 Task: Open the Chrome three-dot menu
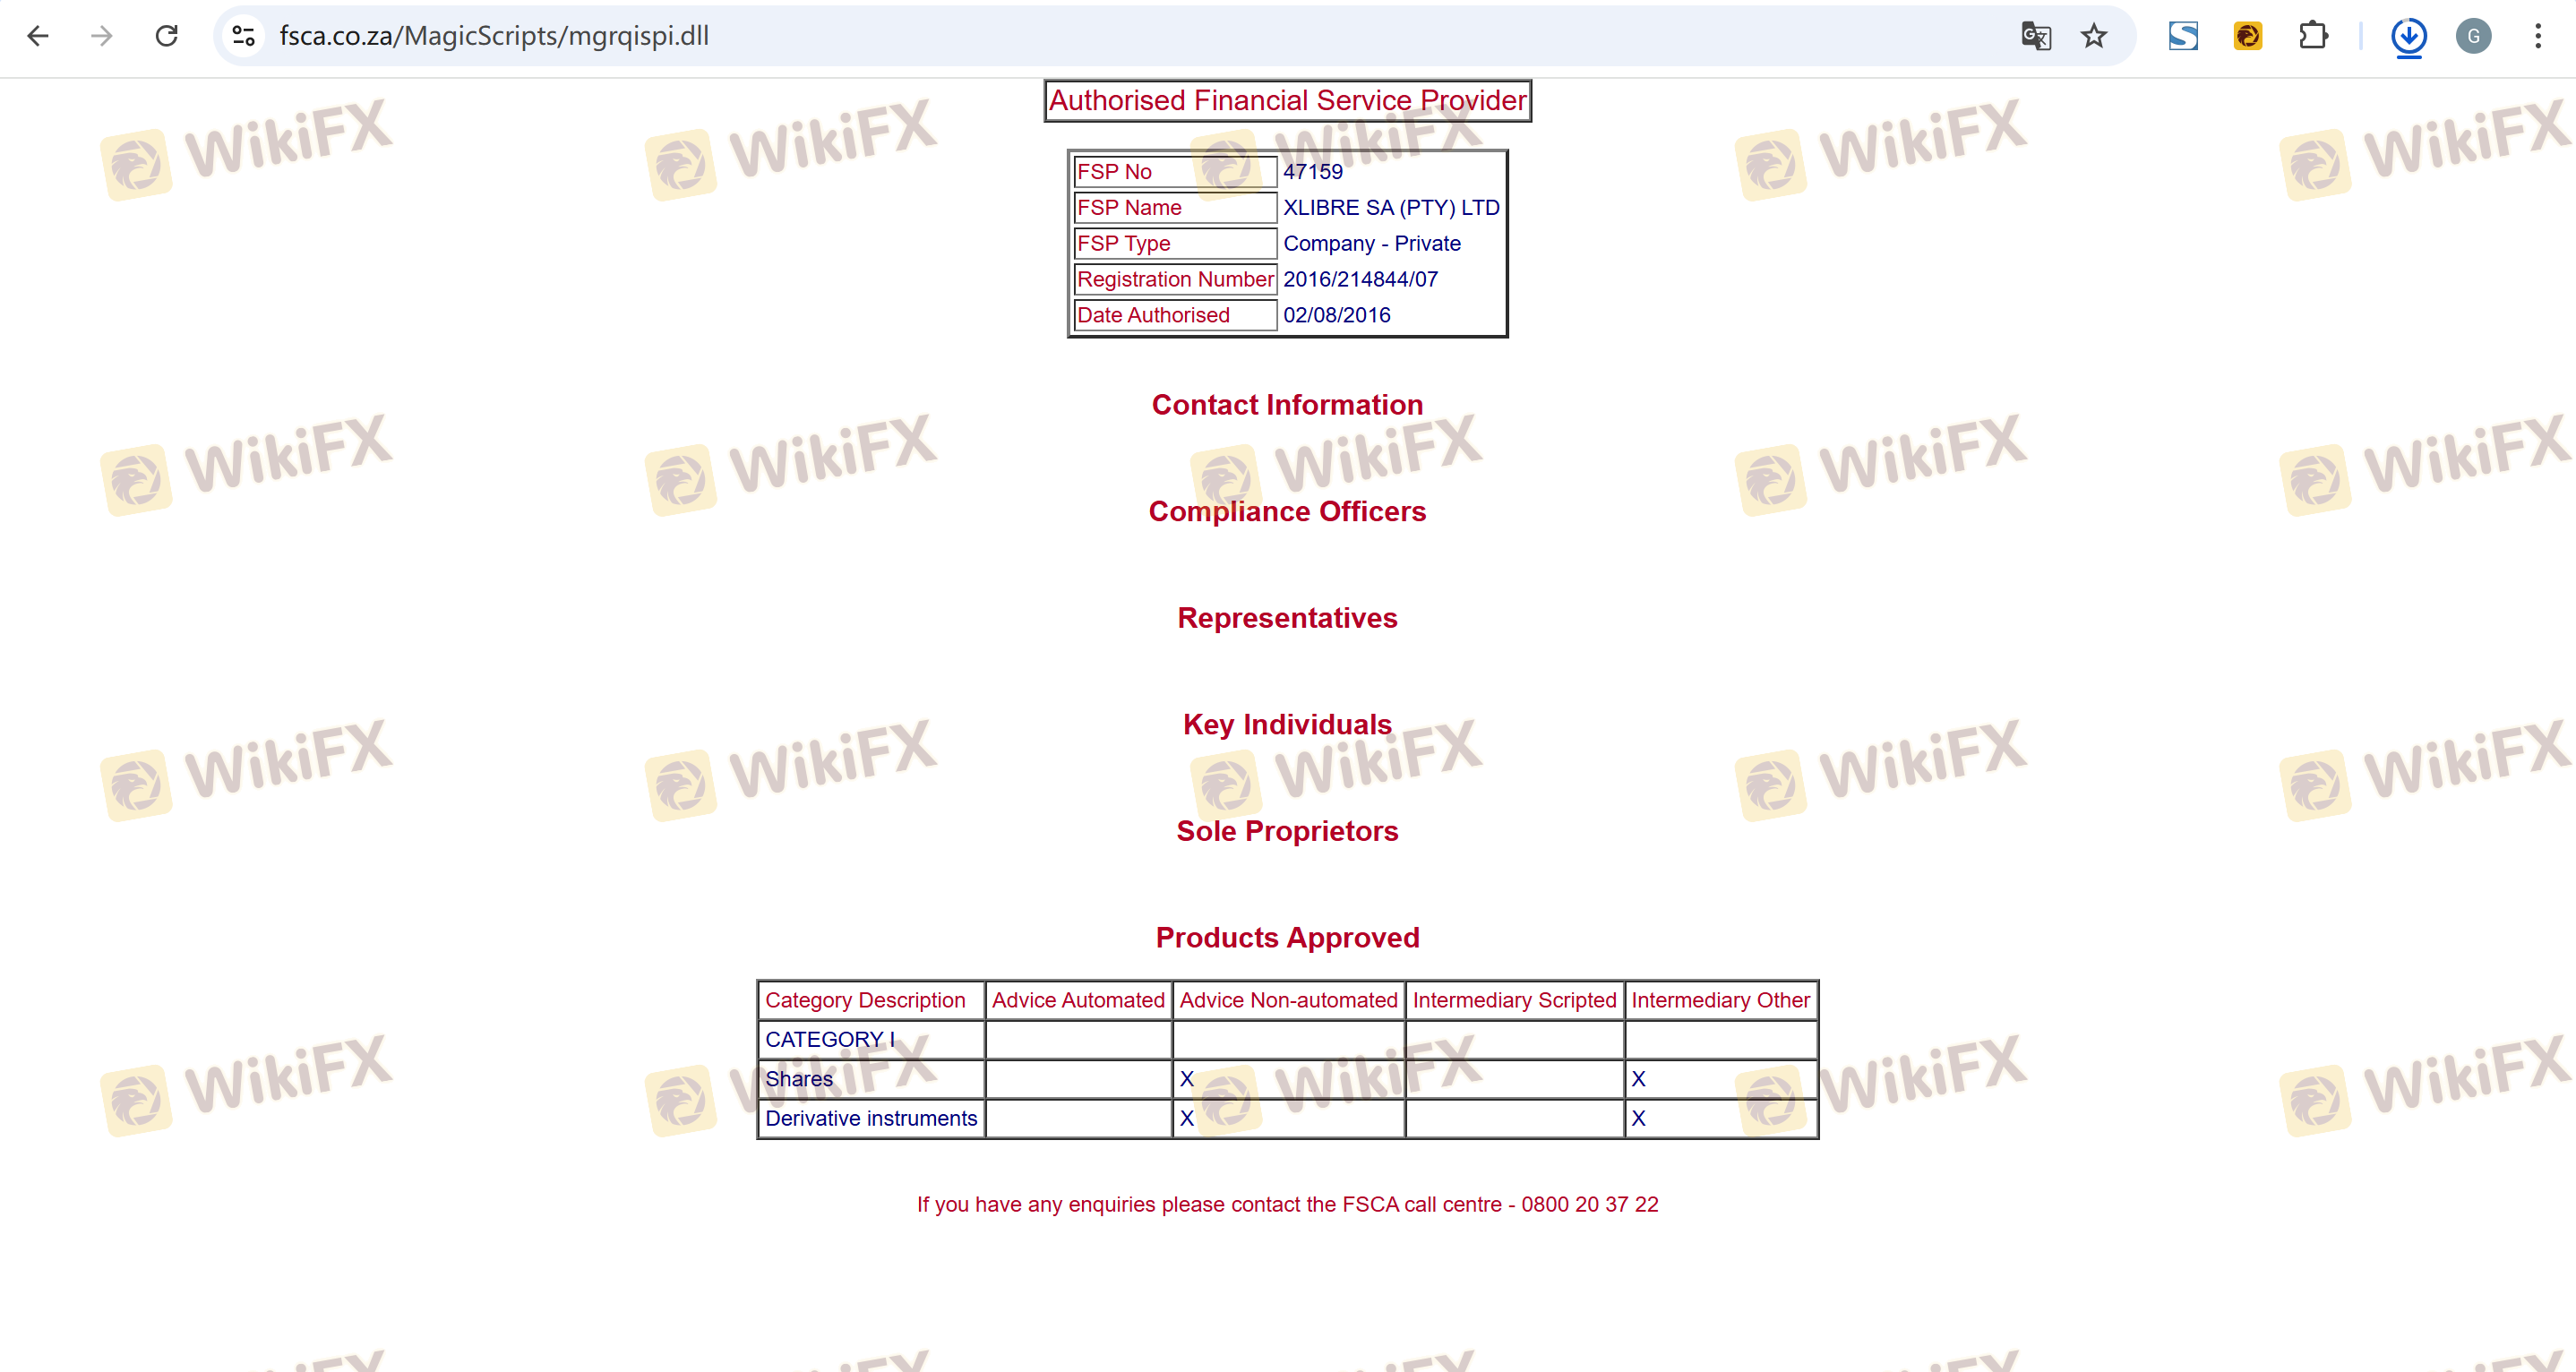(2538, 36)
